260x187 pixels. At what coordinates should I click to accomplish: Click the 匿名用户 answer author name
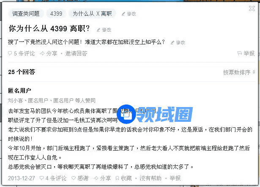[x=19, y=91]
